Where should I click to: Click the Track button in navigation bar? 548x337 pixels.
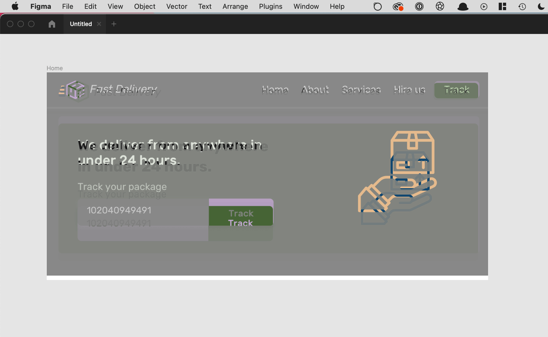point(456,90)
